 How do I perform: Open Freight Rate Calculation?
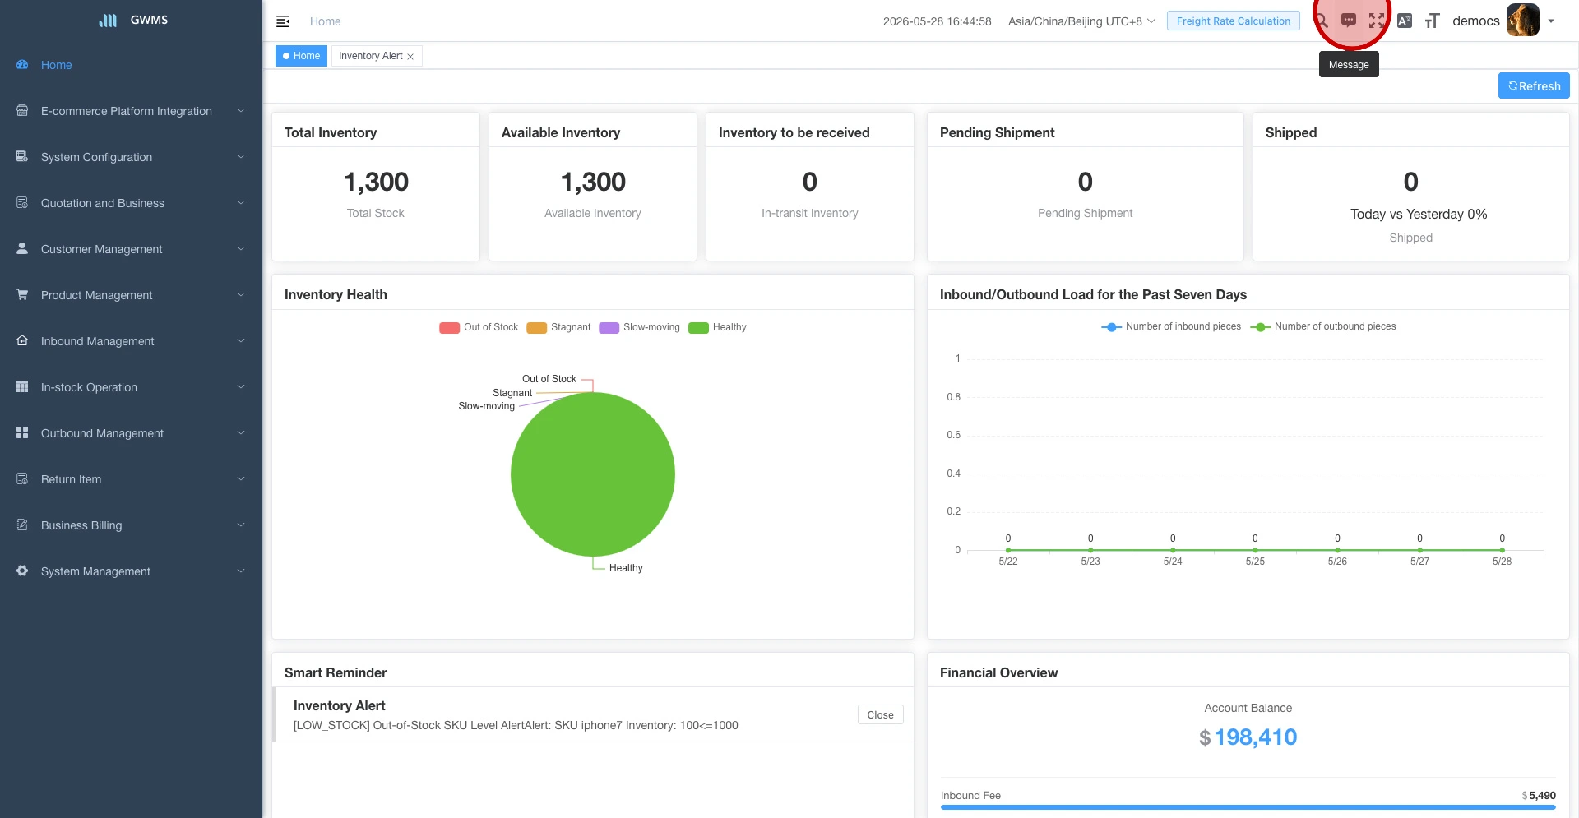[x=1233, y=21]
